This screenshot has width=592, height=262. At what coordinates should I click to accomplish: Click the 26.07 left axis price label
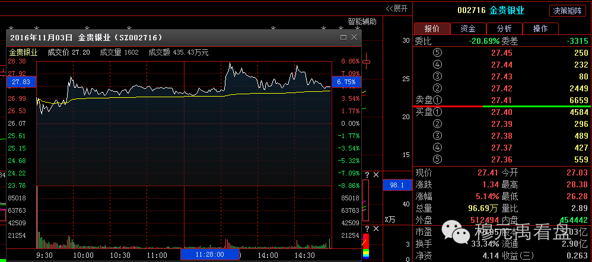[17, 123]
